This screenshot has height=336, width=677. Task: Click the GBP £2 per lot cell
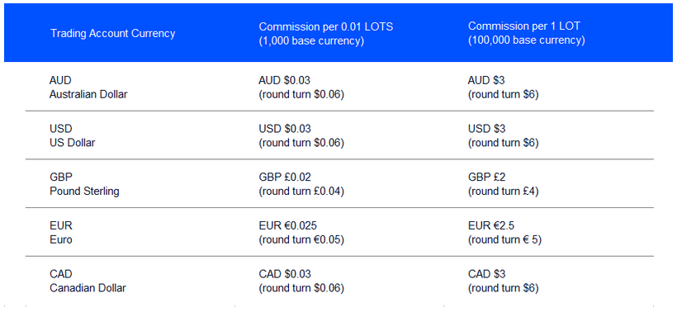(504, 184)
